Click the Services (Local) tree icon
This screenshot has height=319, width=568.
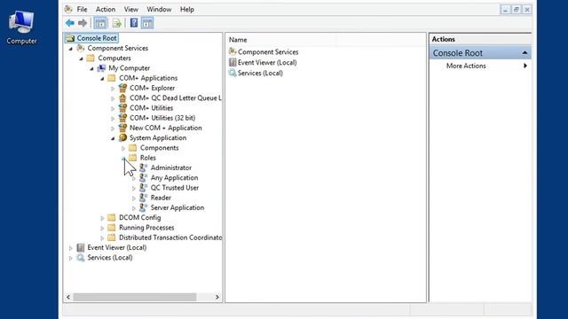click(81, 258)
